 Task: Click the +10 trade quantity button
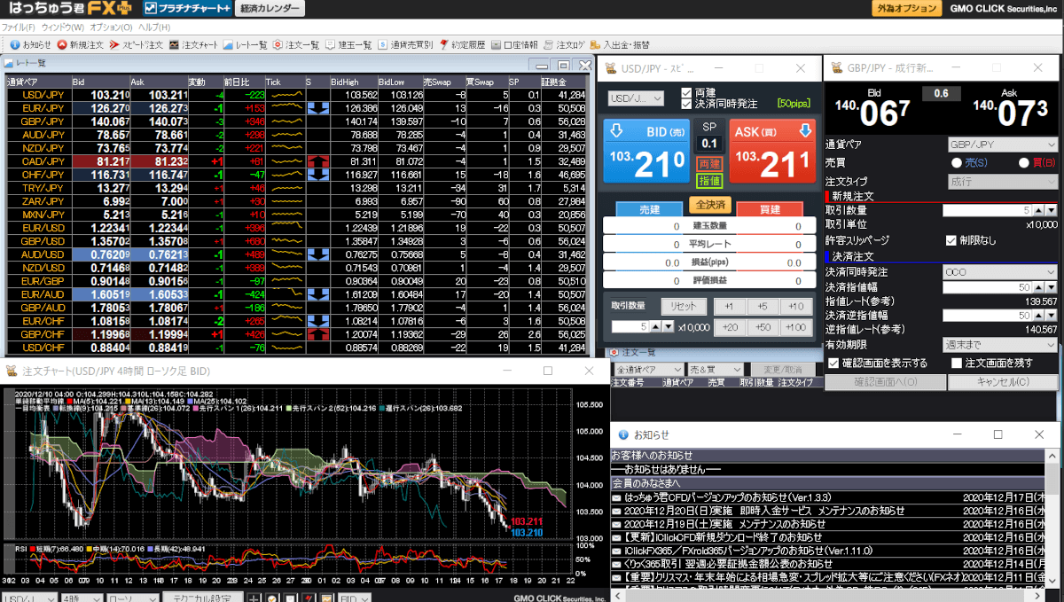(x=796, y=307)
